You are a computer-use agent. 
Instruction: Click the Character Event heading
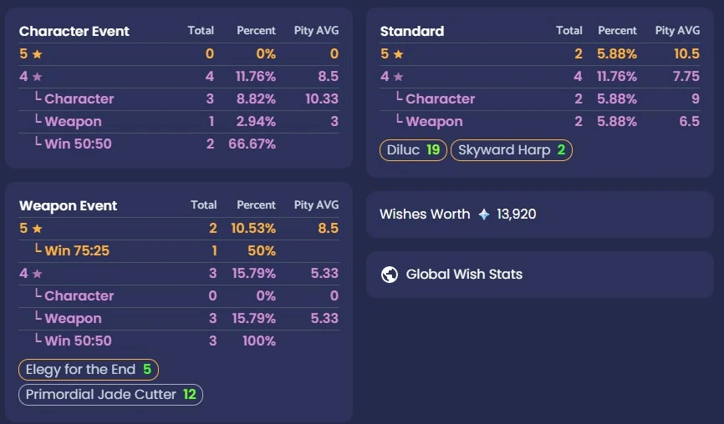coord(74,32)
